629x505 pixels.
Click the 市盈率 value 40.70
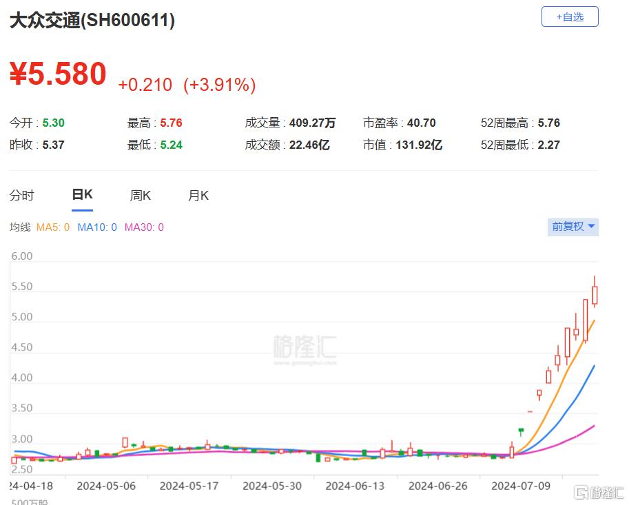(x=421, y=123)
